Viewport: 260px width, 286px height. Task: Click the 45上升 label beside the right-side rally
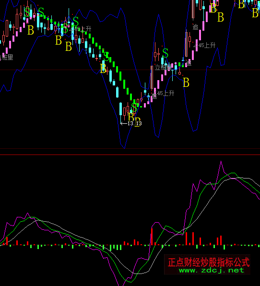pyautogui.click(x=207, y=45)
